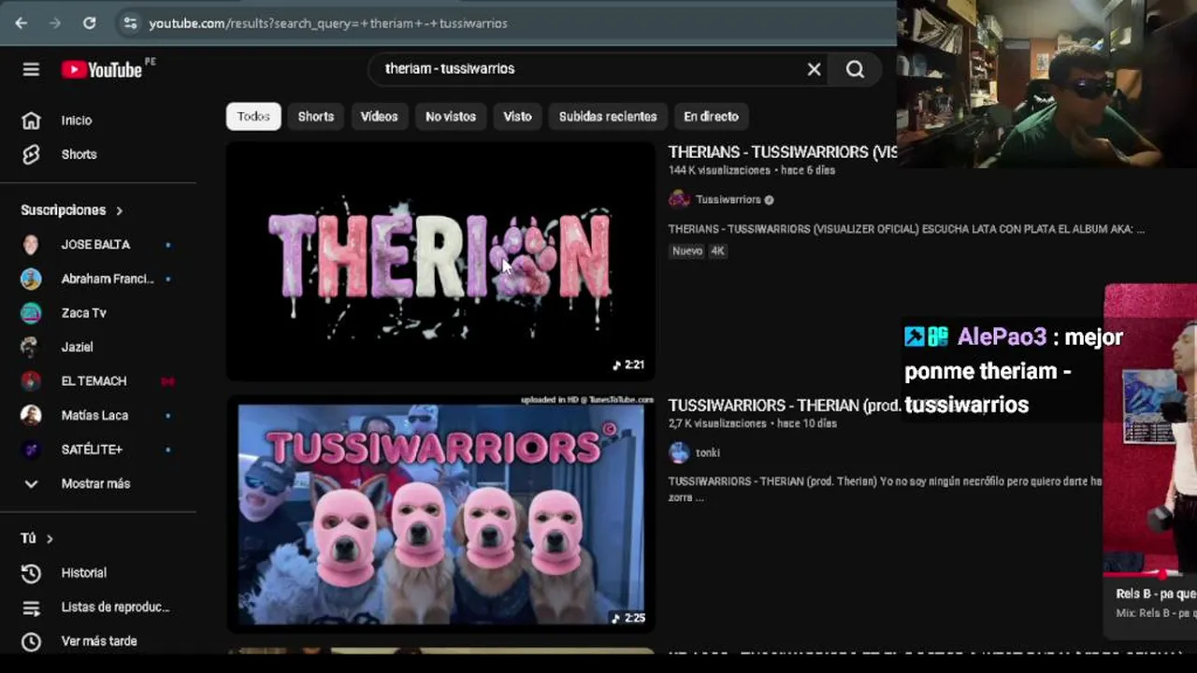Click the YouTube logo

103,69
